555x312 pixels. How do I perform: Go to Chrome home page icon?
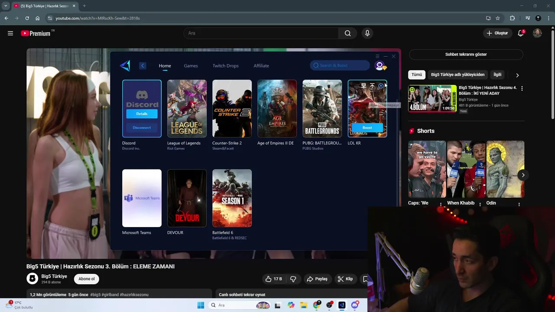point(38,18)
